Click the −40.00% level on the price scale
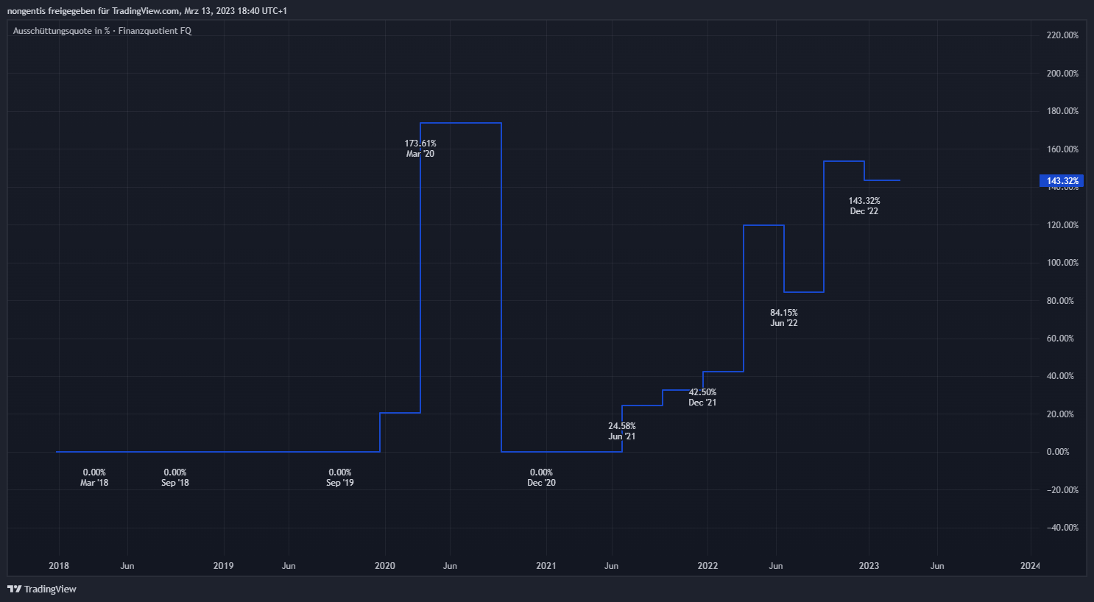The height and width of the screenshot is (602, 1094). coord(1062,528)
